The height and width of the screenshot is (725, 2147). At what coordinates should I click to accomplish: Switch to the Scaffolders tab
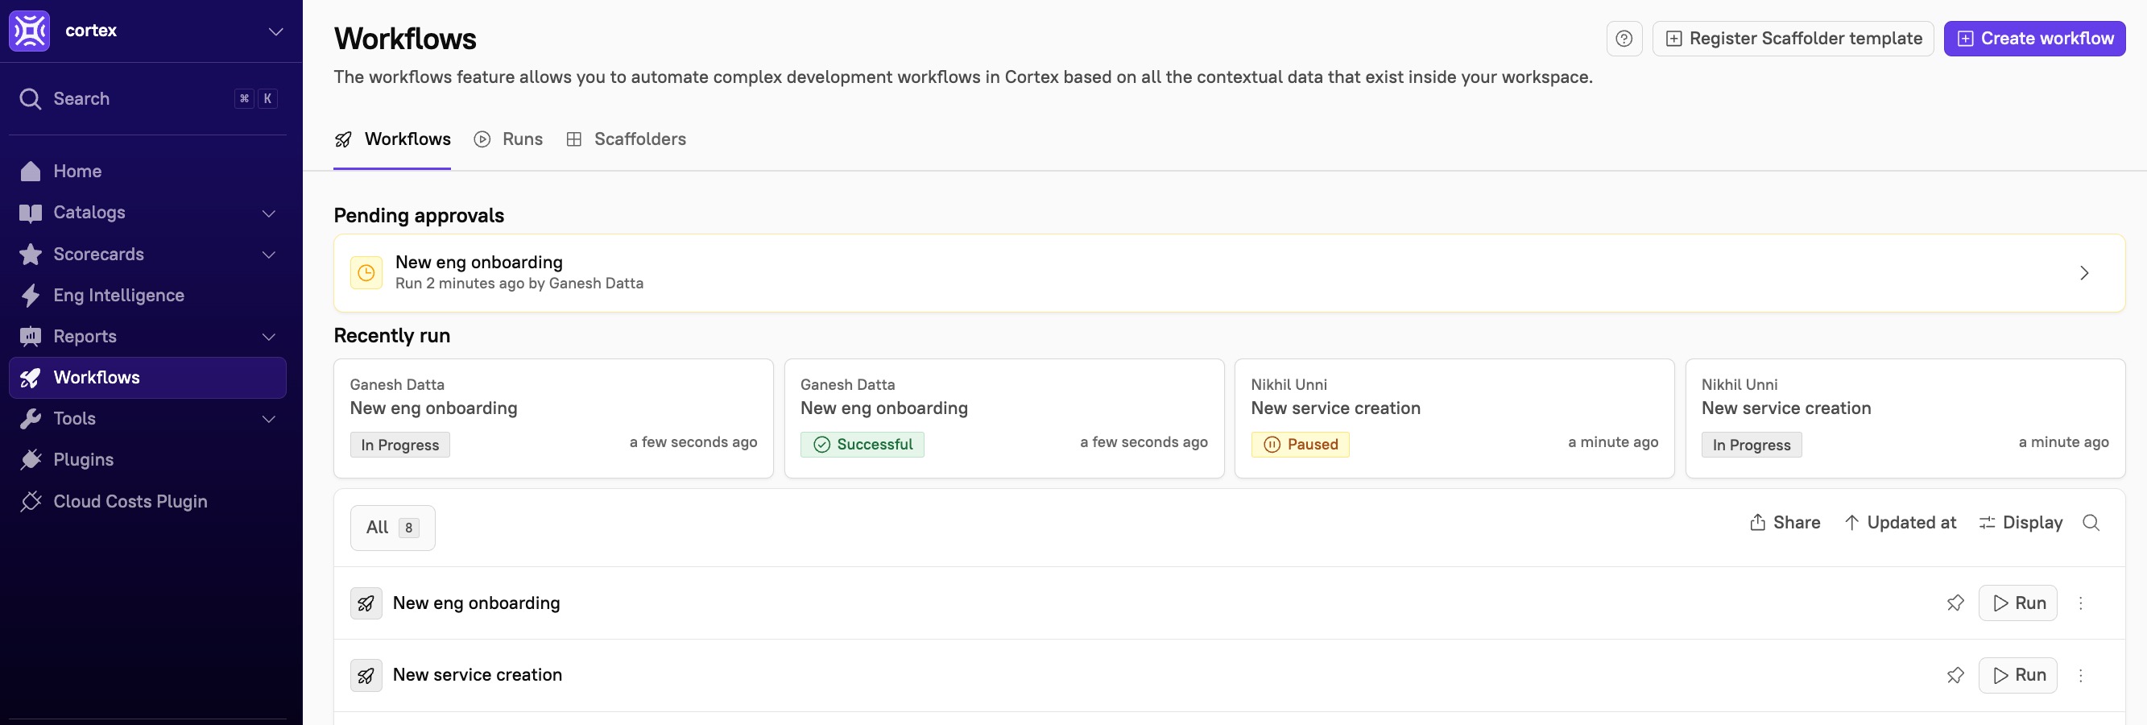[627, 139]
